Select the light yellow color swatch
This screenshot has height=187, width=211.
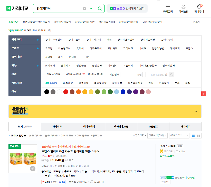coord(91,92)
